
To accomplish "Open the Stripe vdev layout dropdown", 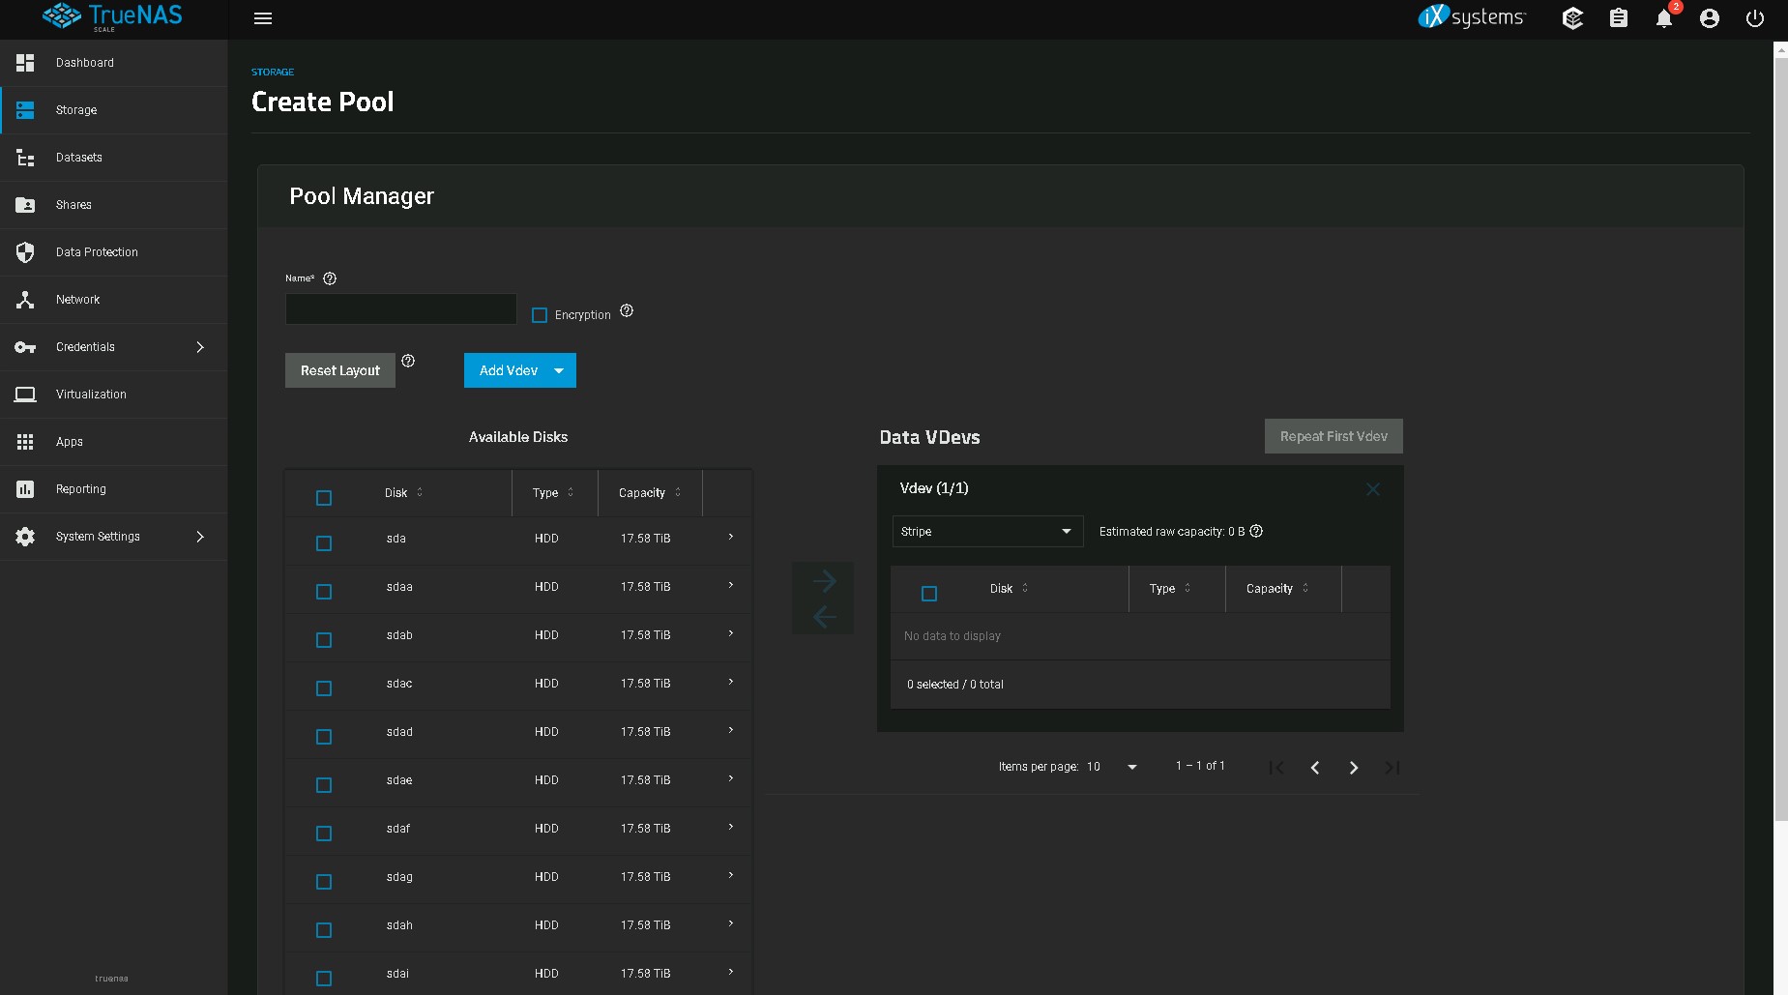I will (x=986, y=531).
